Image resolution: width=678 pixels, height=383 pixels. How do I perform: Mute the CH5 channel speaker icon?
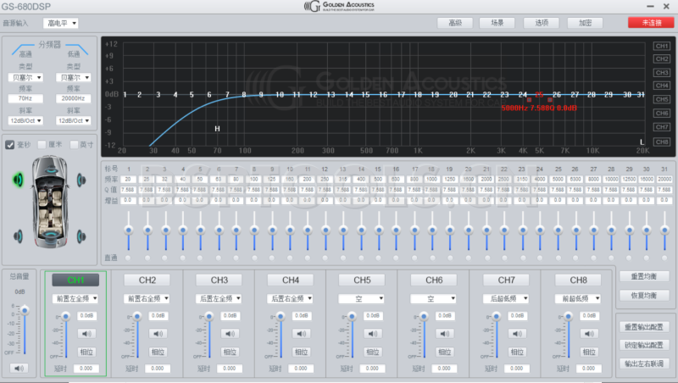coord(372,333)
